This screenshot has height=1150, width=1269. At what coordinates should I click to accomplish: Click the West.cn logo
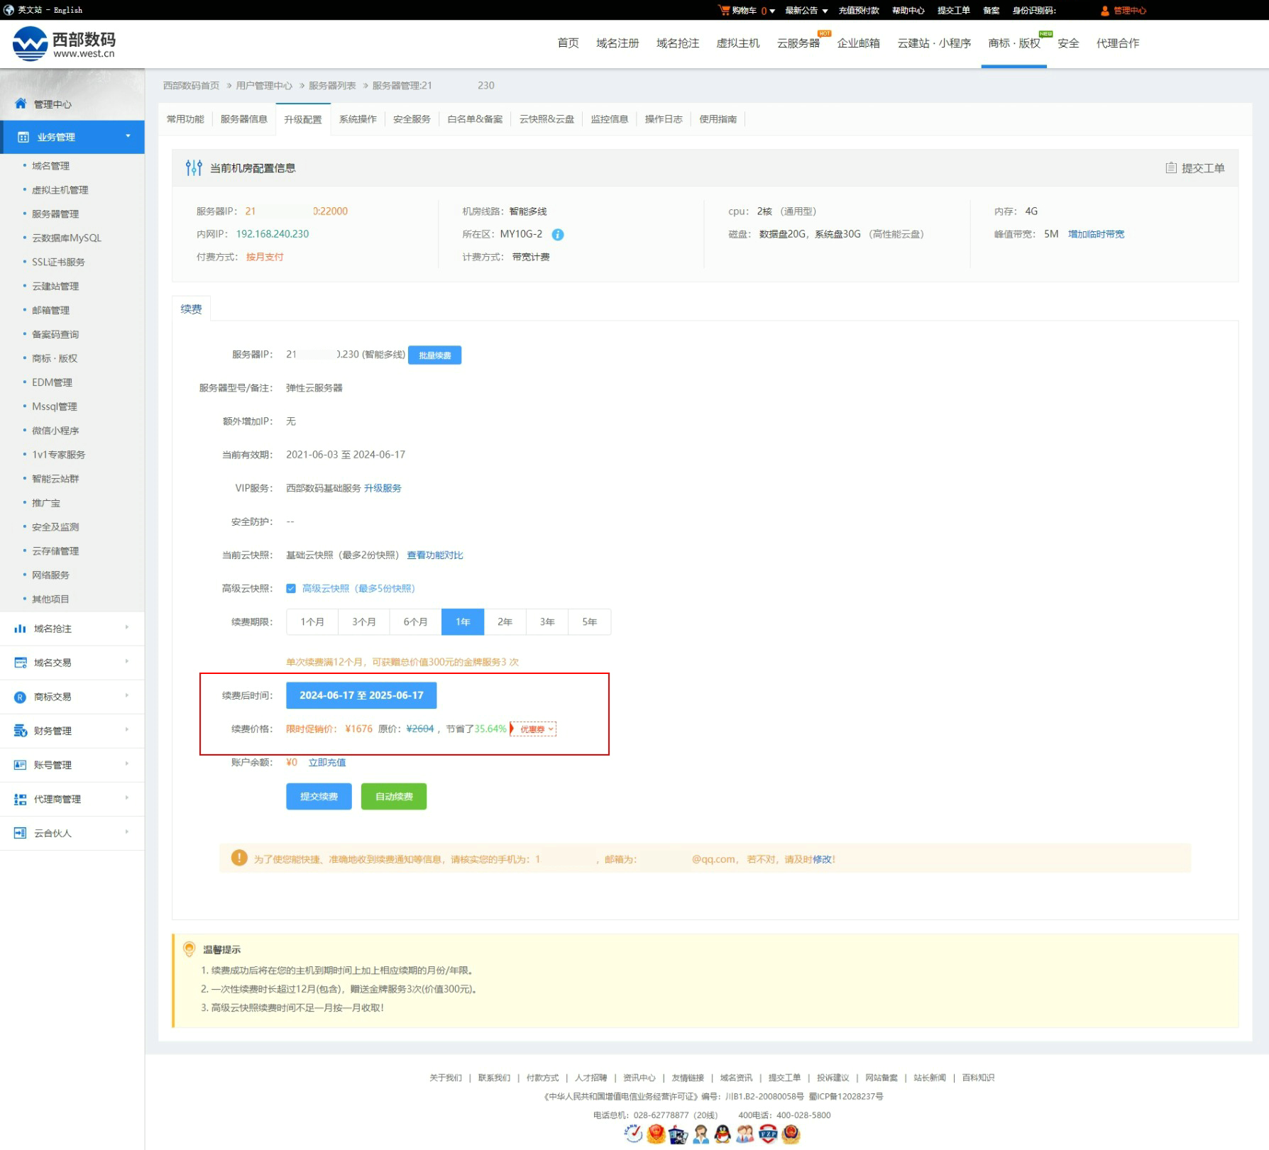point(64,44)
